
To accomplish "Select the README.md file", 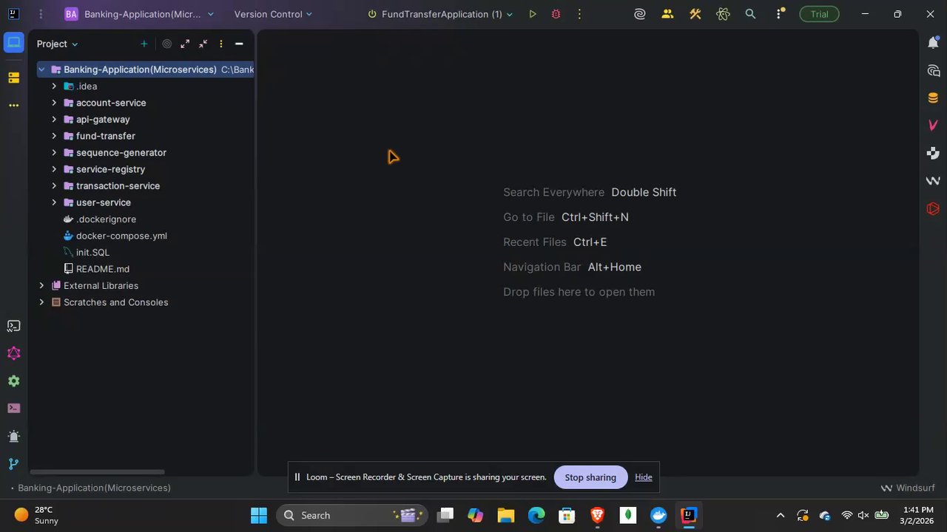I will pyautogui.click(x=102, y=269).
